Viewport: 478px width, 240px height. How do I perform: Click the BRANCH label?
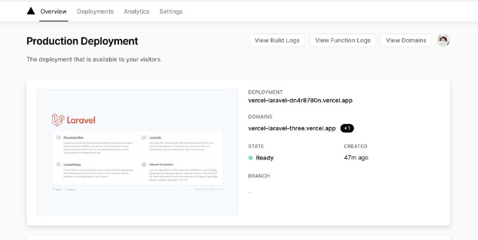[259, 176]
